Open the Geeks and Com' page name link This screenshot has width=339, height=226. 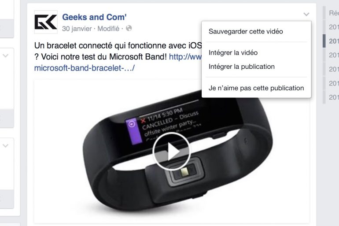click(x=94, y=17)
